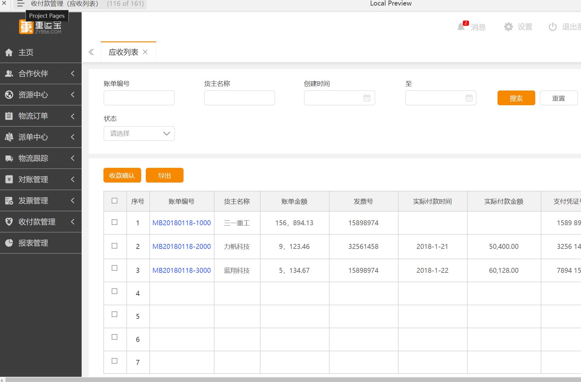Expand the 收付款管理 menu chevron

coord(73,222)
